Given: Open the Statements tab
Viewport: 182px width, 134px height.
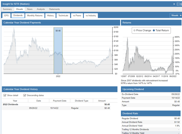Looking at the screenshot, I should [x=54, y=9].
